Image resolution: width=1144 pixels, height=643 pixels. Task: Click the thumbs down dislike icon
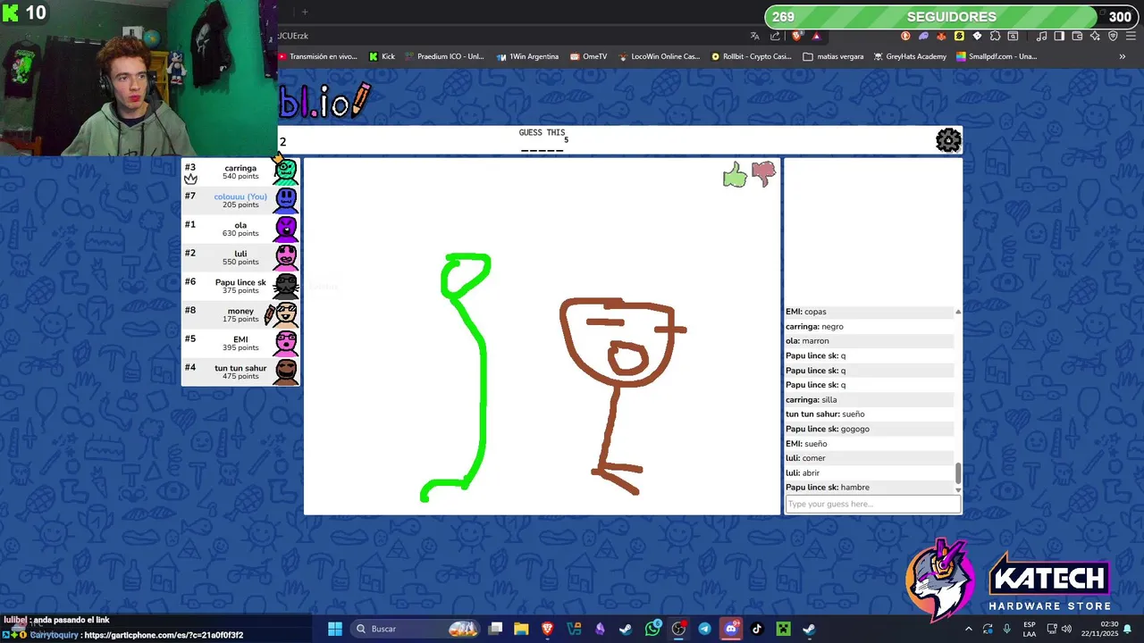tap(763, 173)
